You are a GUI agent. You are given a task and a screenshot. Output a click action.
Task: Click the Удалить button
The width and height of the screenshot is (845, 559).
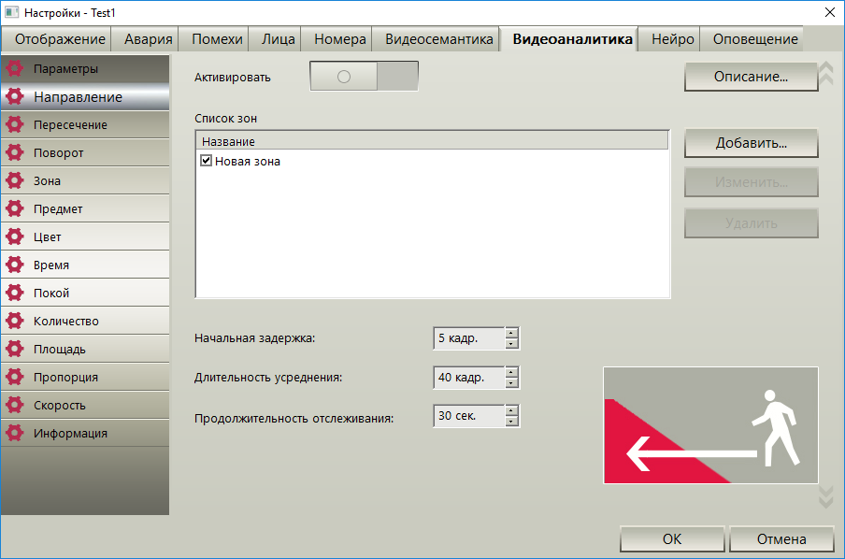[752, 223]
